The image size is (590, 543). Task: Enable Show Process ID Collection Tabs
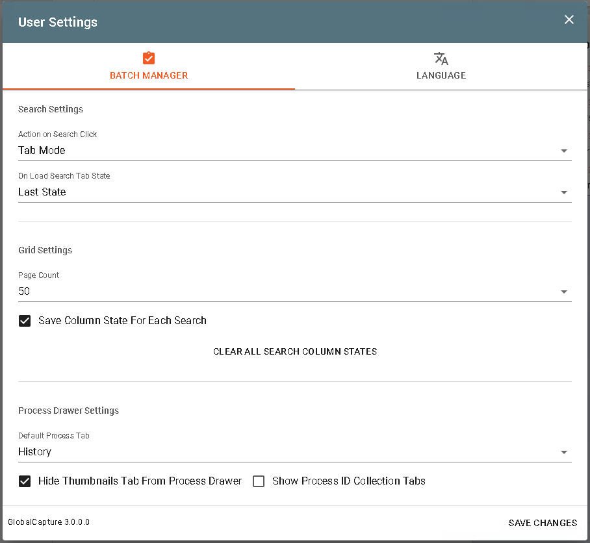[x=259, y=481]
